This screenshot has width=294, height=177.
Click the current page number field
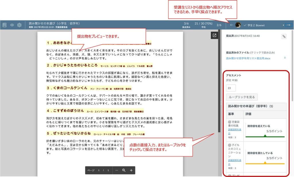click(x=99, y=170)
